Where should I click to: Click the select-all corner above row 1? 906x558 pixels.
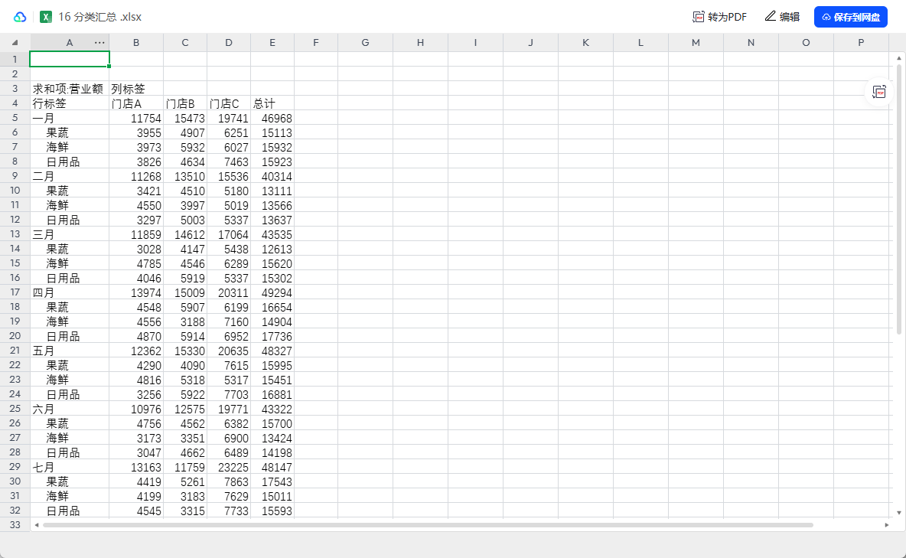[x=15, y=43]
